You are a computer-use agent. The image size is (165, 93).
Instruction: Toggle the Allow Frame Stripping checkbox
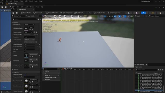pyautogui.click(x=25, y=75)
